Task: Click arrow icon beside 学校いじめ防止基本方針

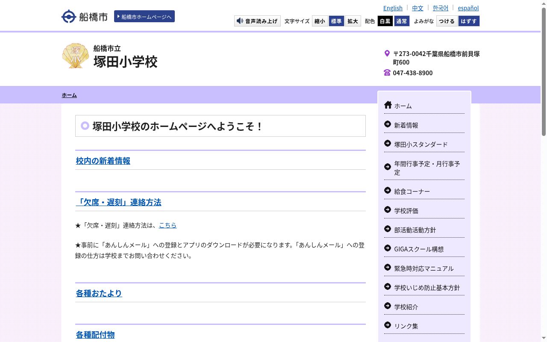Action: [x=388, y=286]
